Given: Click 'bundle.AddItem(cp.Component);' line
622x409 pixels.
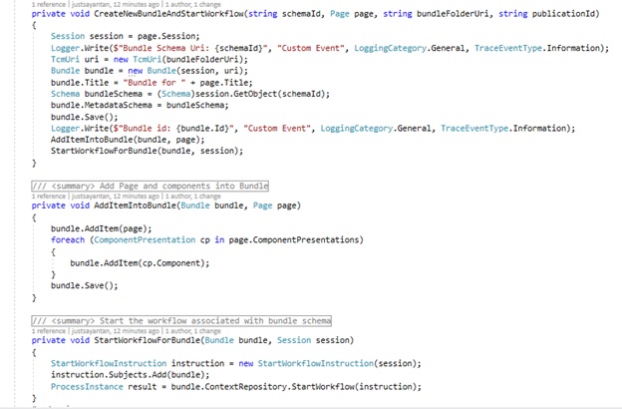Looking at the screenshot, I should pyautogui.click(x=140, y=263).
